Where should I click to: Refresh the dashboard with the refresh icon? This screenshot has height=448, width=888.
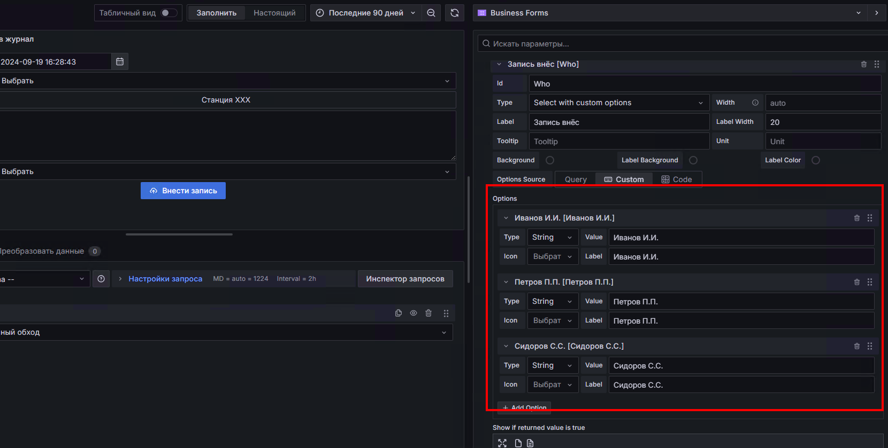point(455,13)
